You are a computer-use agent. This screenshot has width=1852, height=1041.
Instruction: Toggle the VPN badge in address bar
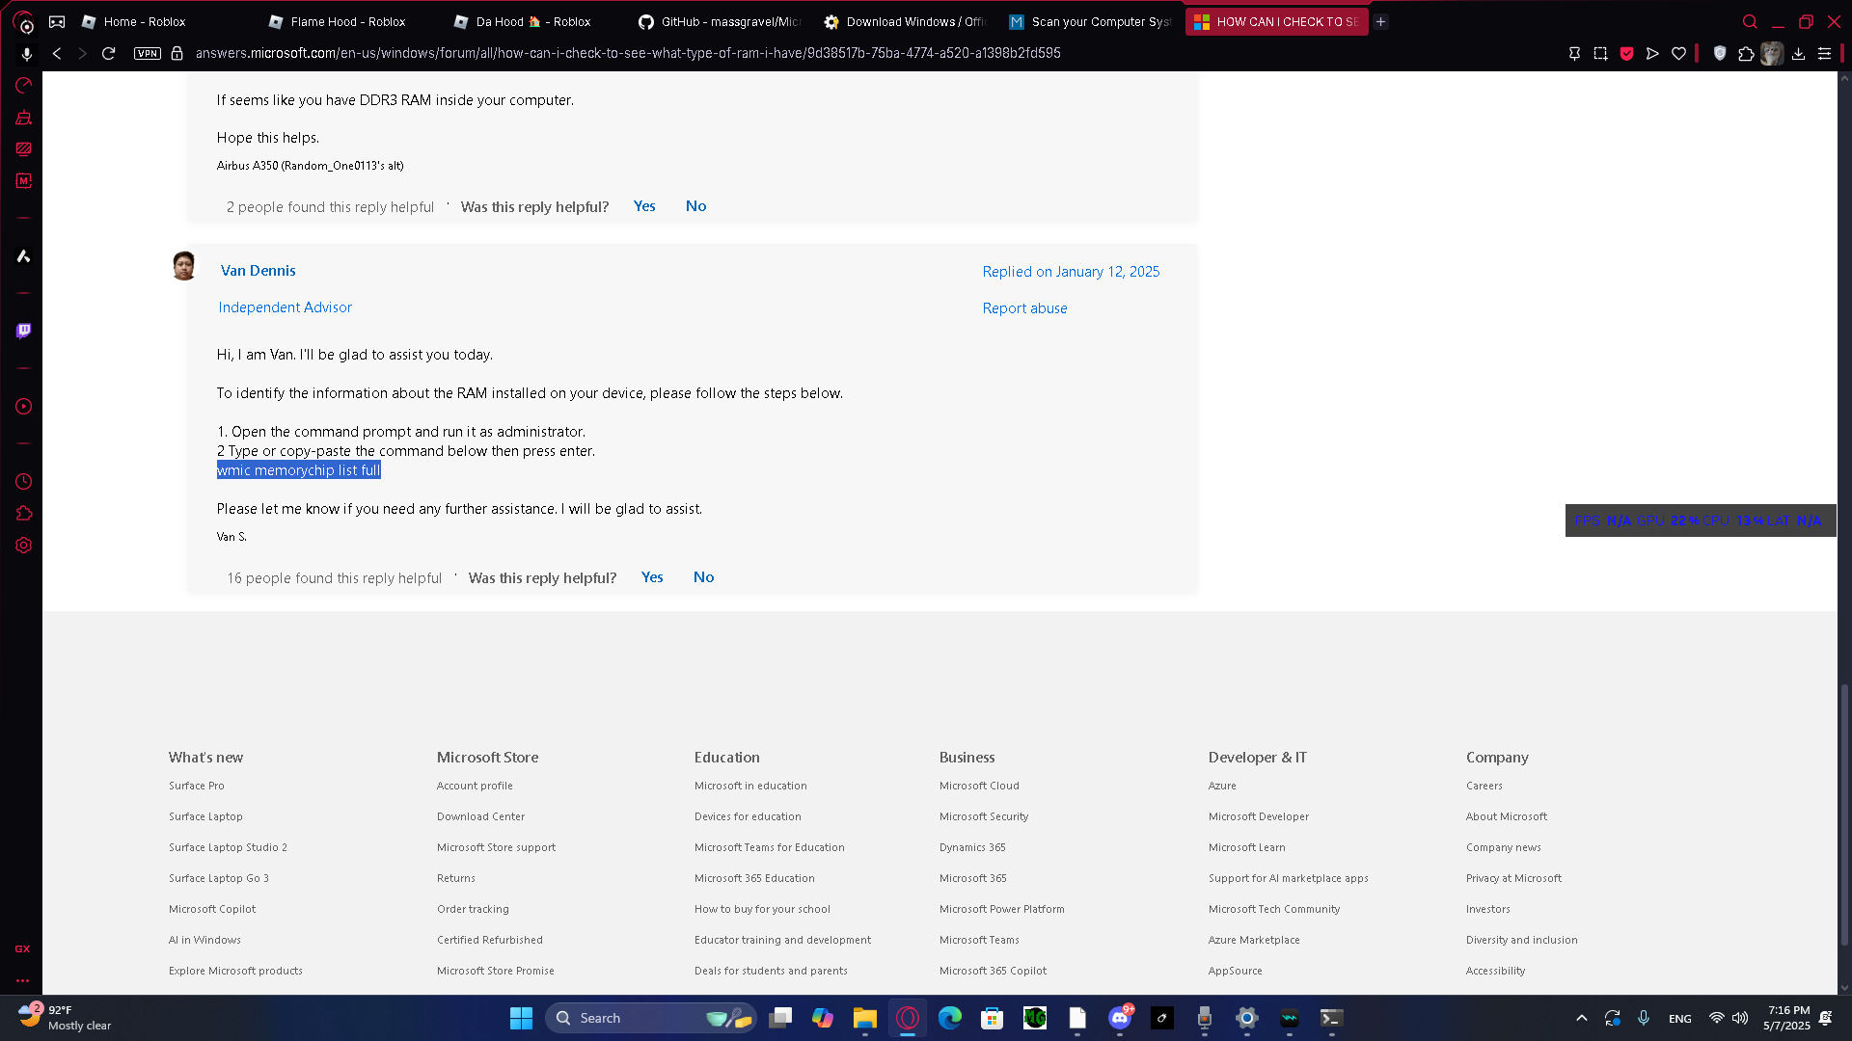point(148,54)
